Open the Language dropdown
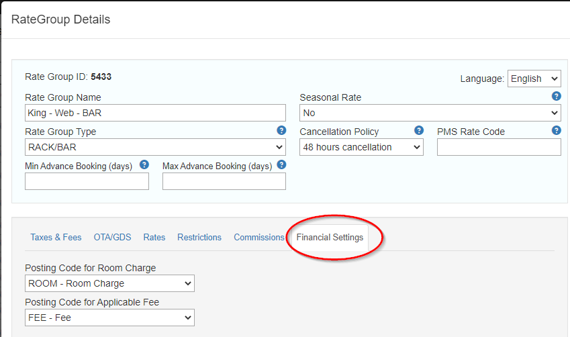The height and width of the screenshot is (337, 570). [x=534, y=79]
